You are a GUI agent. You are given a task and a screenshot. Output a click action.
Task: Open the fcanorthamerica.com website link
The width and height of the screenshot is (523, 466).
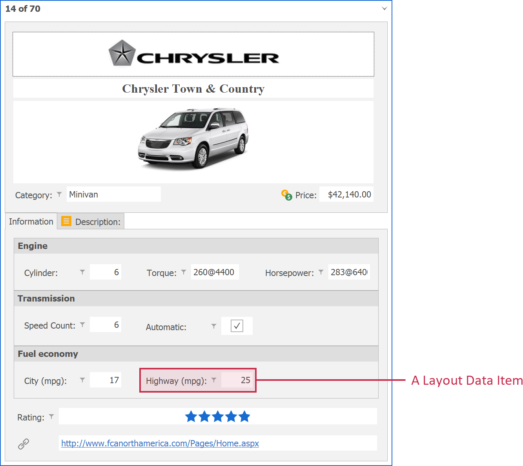[x=160, y=443]
